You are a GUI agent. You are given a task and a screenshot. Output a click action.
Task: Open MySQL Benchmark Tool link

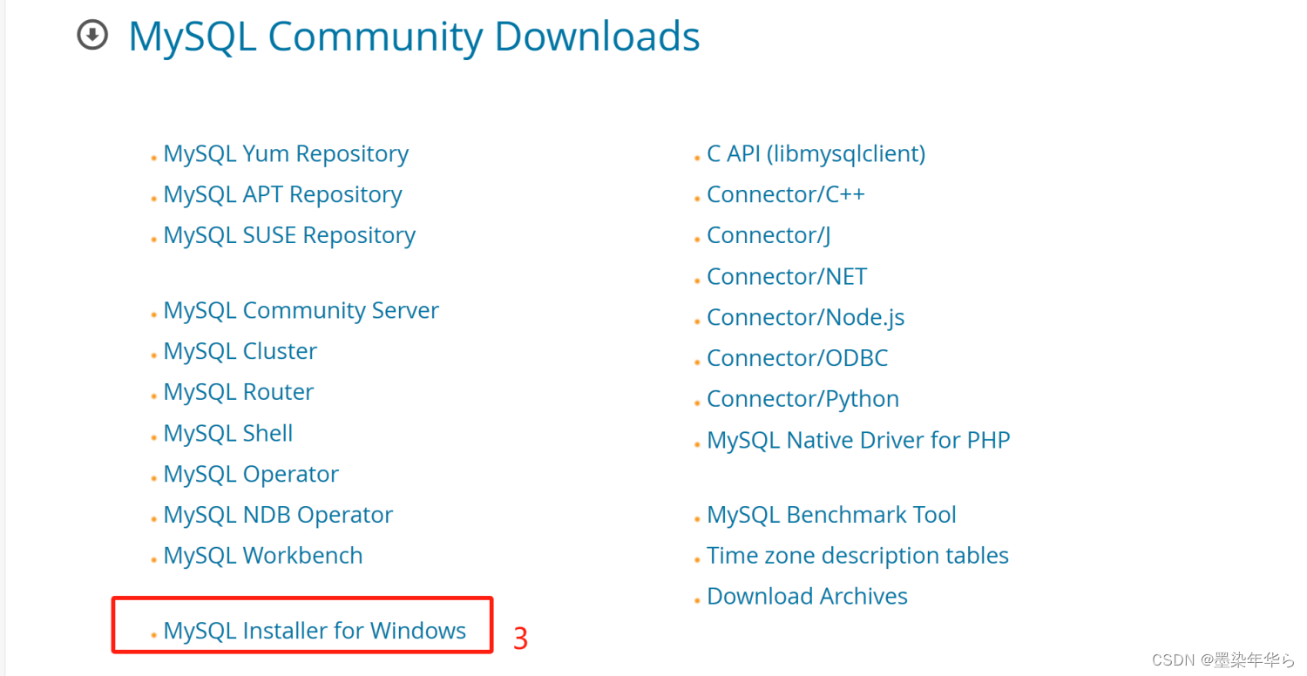[831, 515]
